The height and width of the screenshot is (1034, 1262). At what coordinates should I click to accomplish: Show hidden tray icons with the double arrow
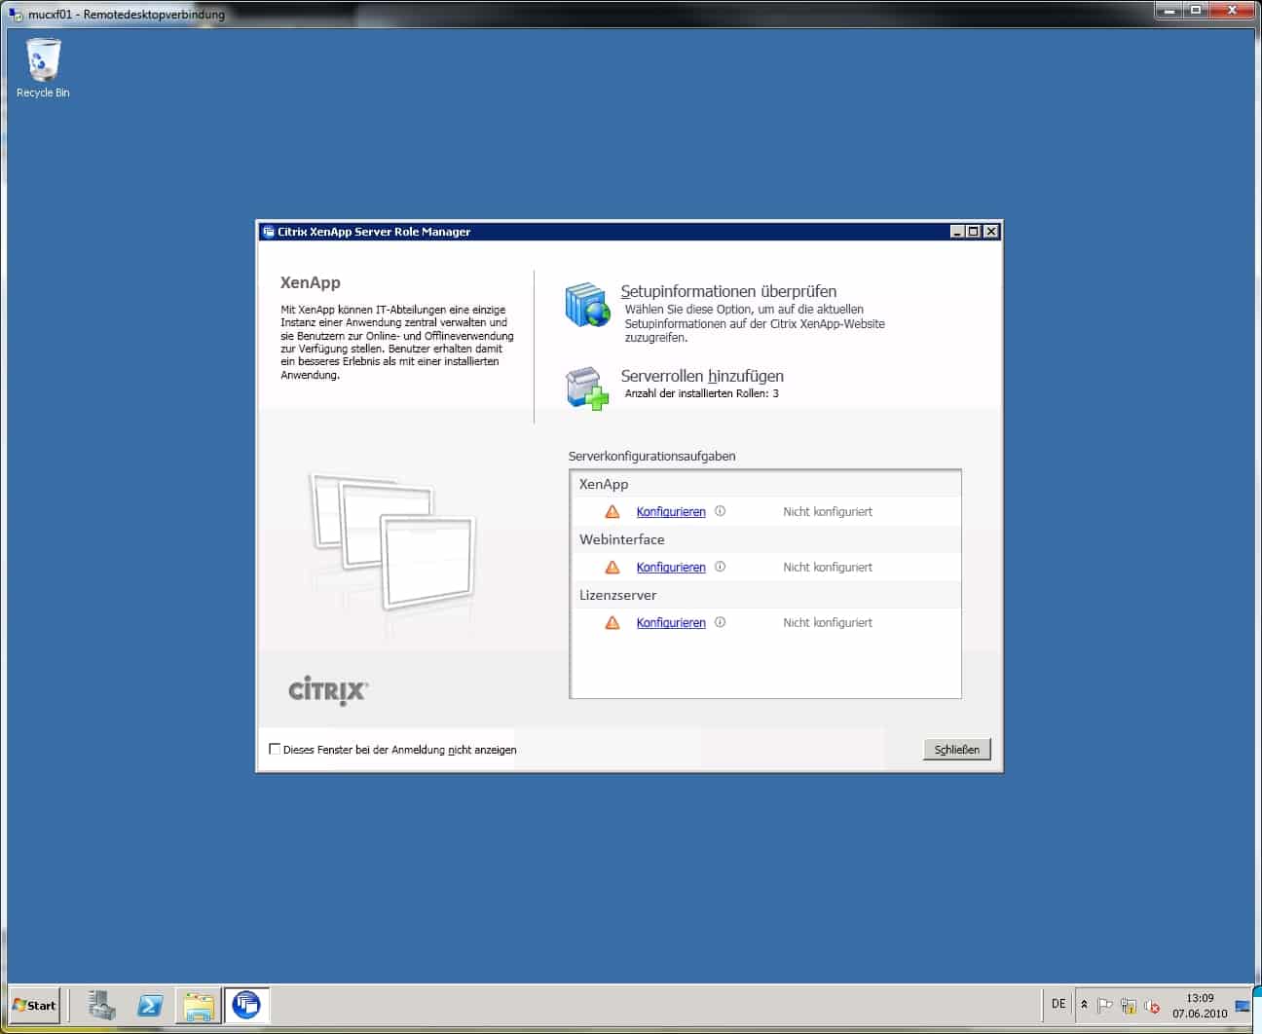tap(1084, 1005)
